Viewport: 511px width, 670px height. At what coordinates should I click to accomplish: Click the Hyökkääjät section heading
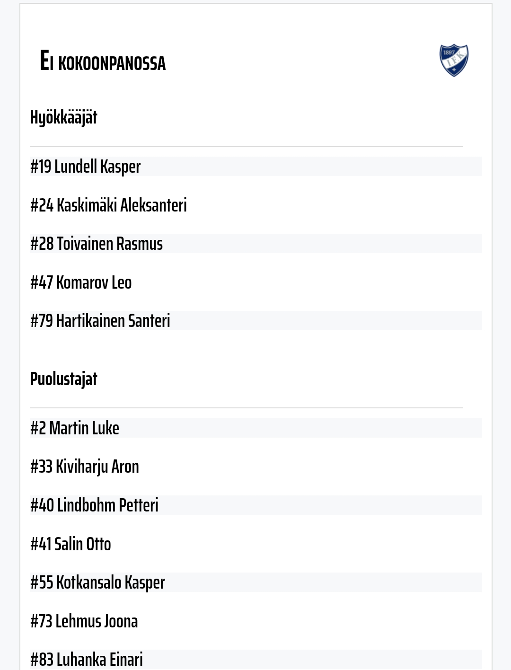pyautogui.click(x=63, y=117)
